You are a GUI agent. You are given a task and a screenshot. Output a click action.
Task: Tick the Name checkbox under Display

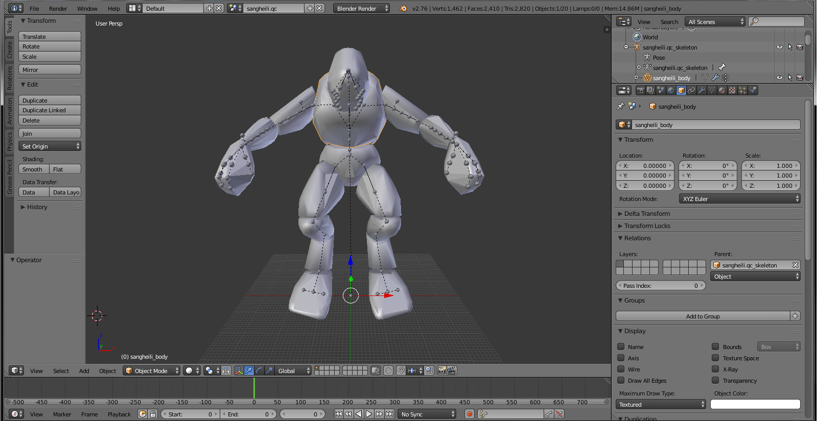click(x=621, y=346)
